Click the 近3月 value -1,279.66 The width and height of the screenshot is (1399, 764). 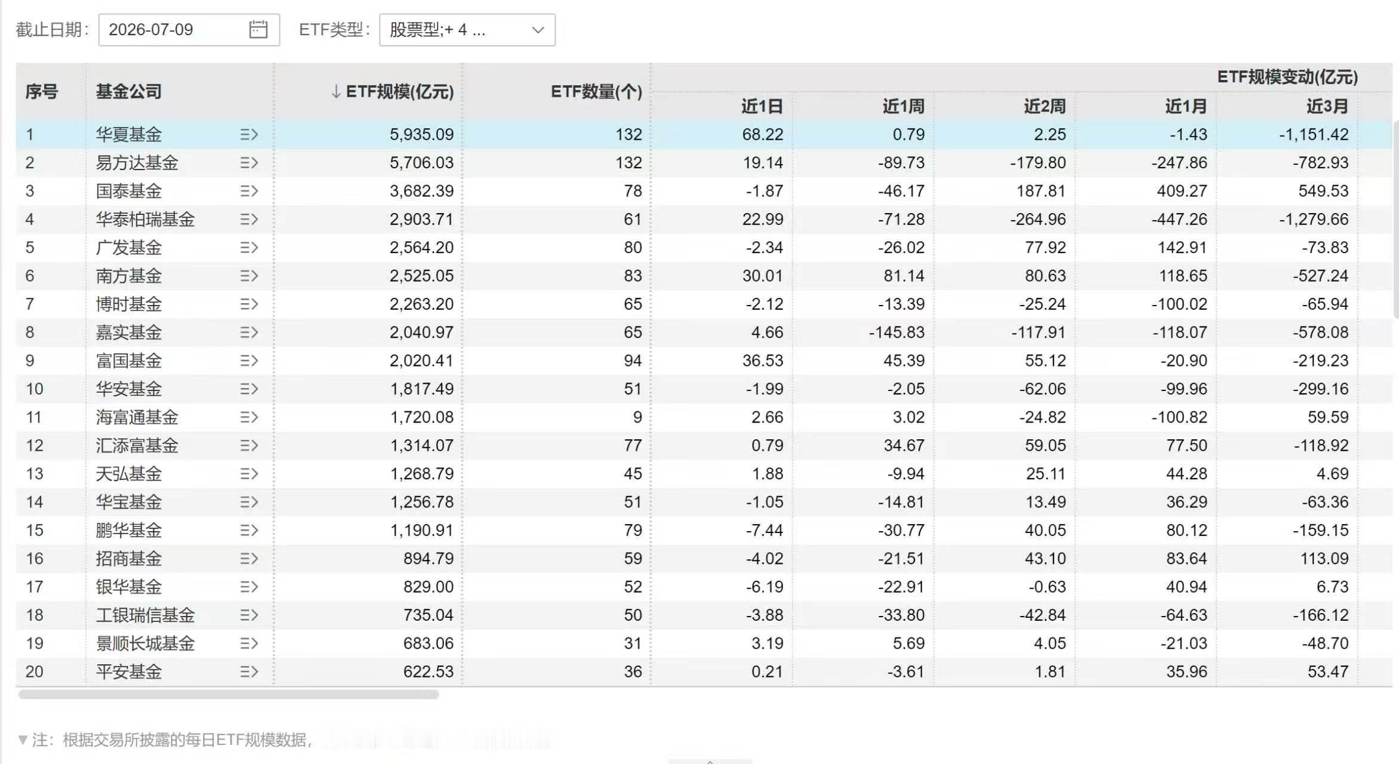pos(1314,219)
